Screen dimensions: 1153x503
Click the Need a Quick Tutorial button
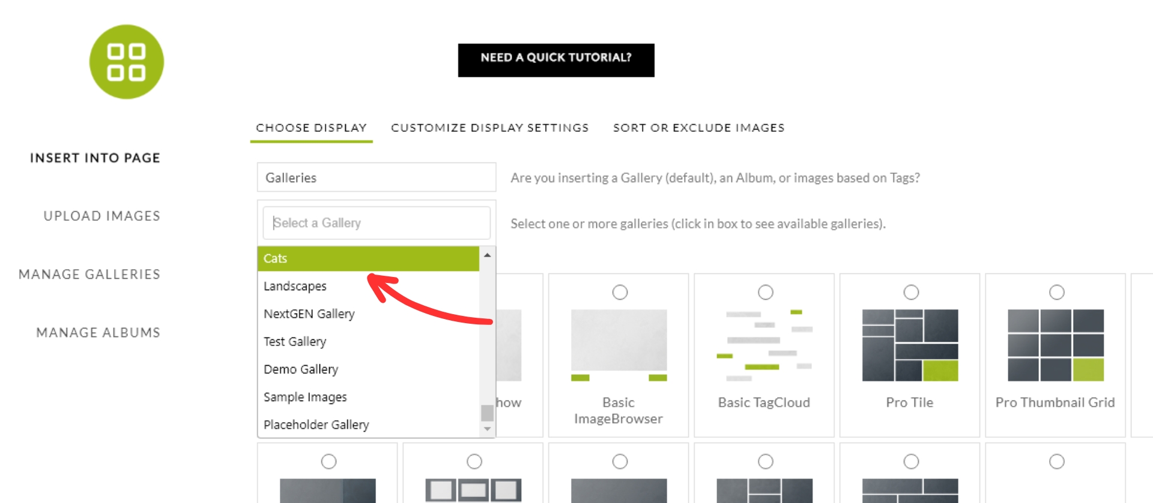click(555, 59)
